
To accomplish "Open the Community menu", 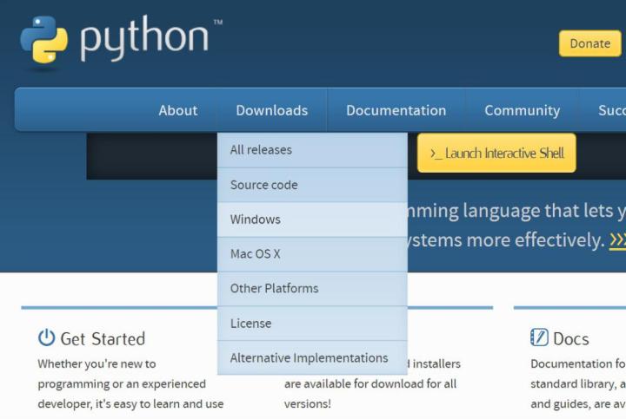I will [x=523, y=110].
